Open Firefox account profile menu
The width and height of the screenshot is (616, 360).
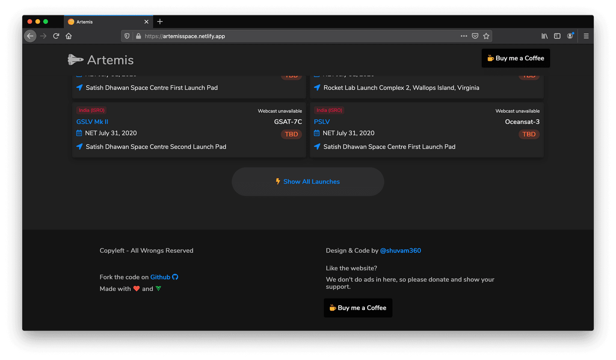coord(570,36)
